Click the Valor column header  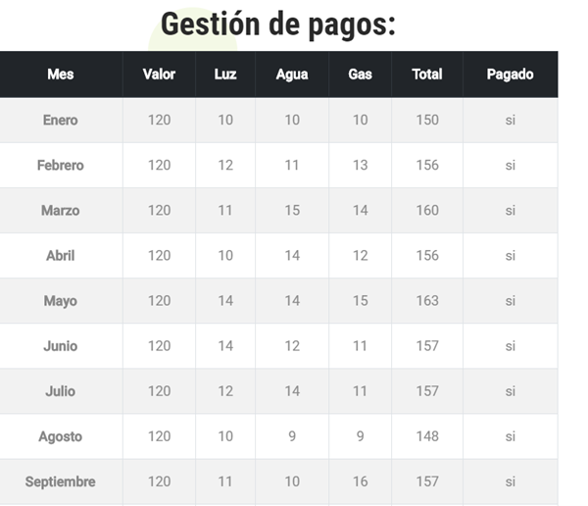[159, 75]
